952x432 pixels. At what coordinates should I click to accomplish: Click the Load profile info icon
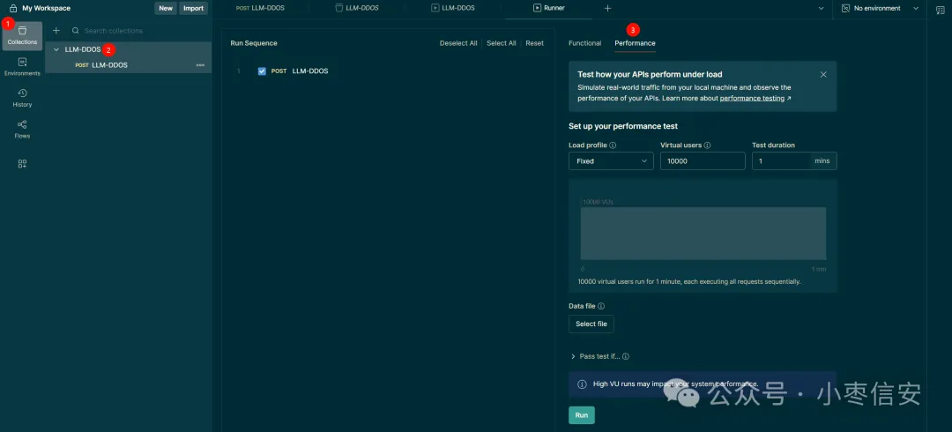[x=613, y=145]
